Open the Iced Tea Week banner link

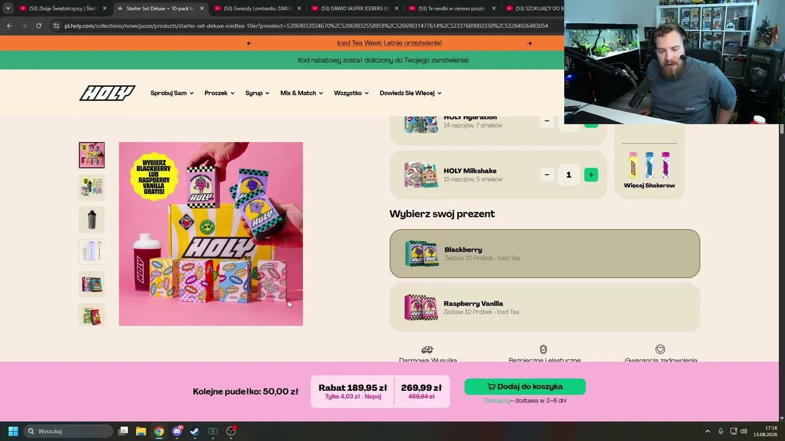point(389,43)
